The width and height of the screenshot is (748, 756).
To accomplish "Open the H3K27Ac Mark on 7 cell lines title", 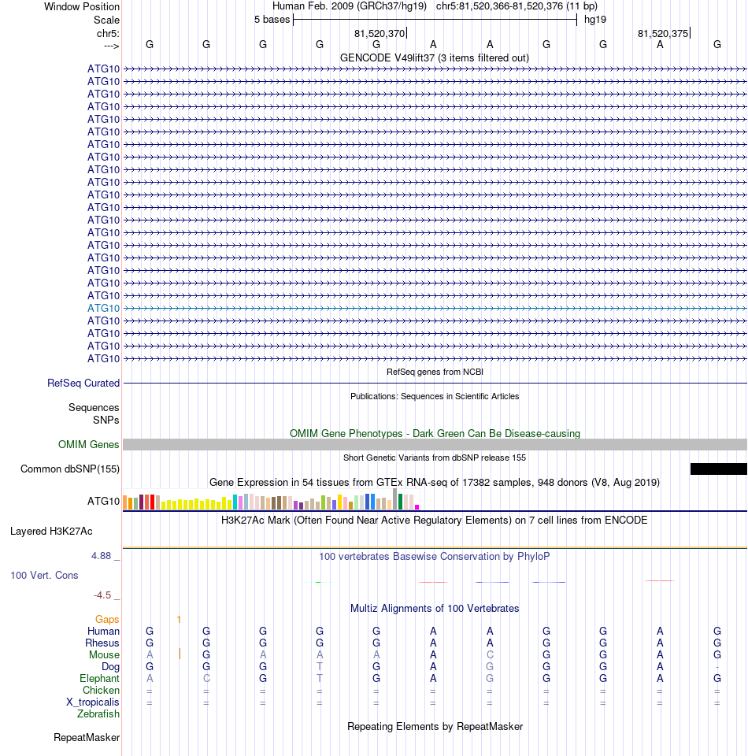I will 435,521.
